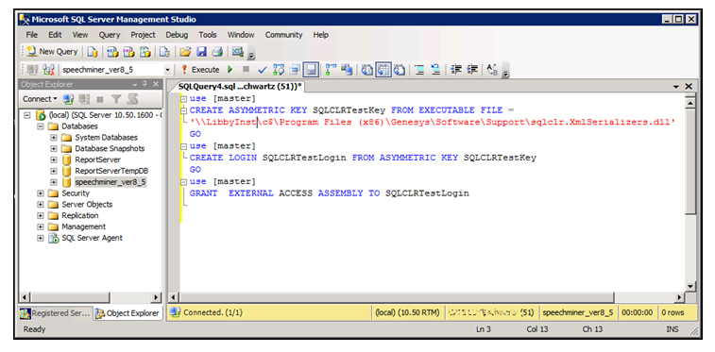Viewport: 715px width, 352px height.
Task: Click the Analysis Services DMX Query icon
Action: click(x=129, y=52)
